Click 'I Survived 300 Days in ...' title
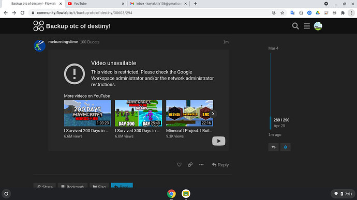 pos(137,131)
